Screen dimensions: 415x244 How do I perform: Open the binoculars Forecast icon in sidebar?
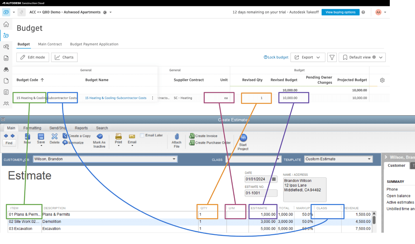6,69
